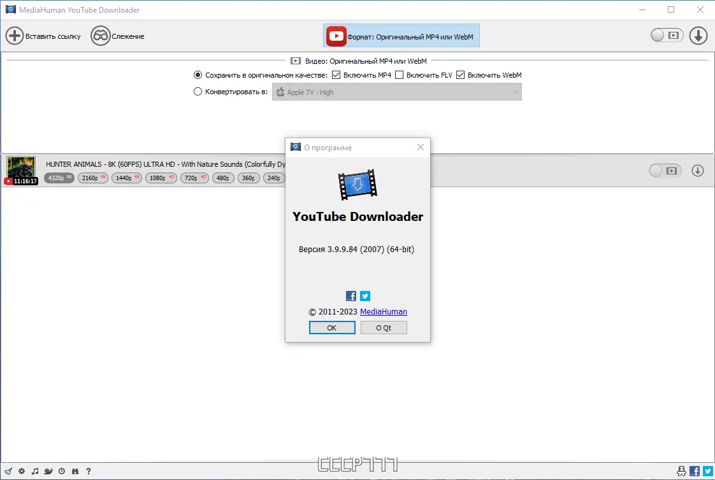Image resolution: width=715 pixels, height=480 pixels.
Task: Select the broom cleanup icon in status bar
Action: [x=8, y=471]
